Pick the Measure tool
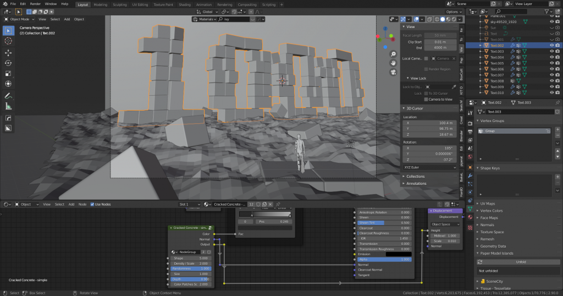The height and width of the screenshot is (296, 563). (8, 106)
